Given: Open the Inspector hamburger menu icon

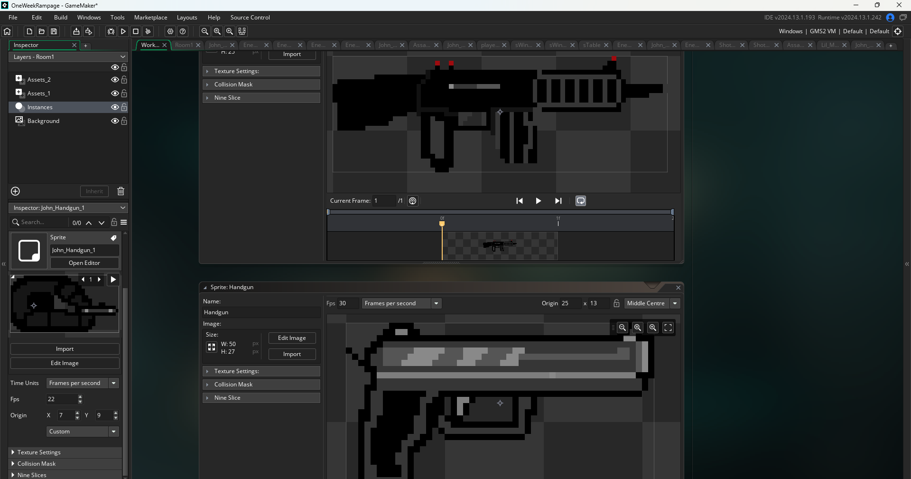Looking at the screenshot, I should coord(124,222).
